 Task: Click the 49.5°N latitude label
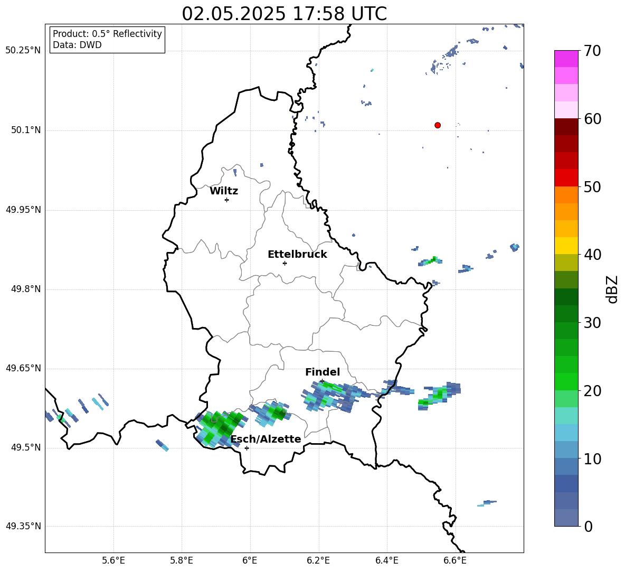(26, 447)
